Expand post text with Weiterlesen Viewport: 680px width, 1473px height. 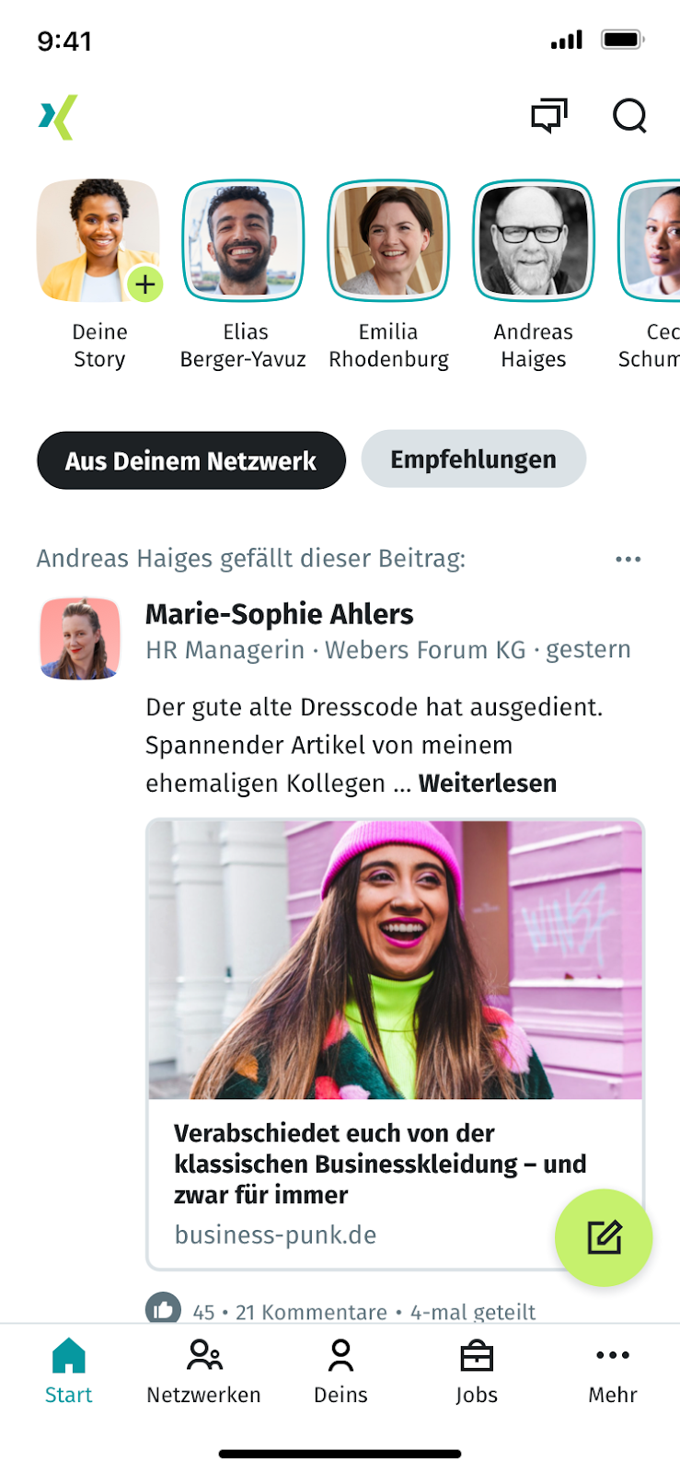click(488, 783)
